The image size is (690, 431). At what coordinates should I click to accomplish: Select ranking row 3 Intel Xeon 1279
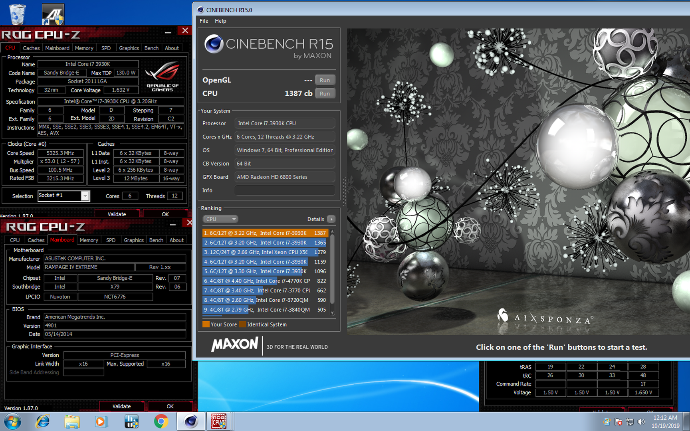coord(265,252)
